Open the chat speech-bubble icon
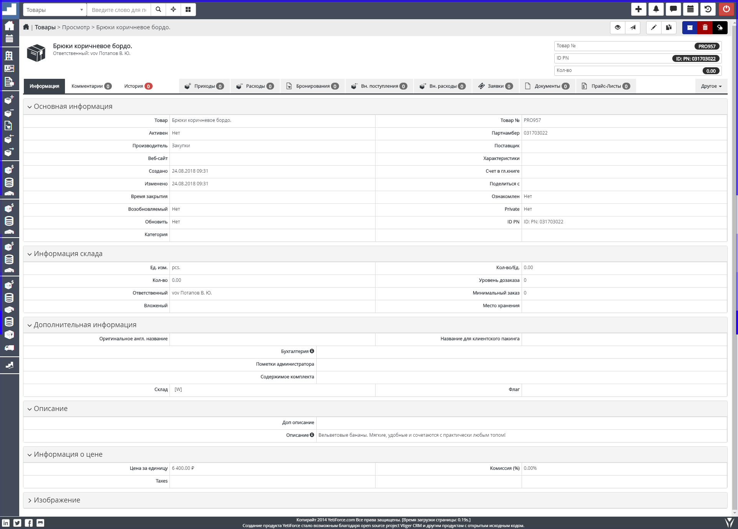Image resolution: width=738 pixels, height=529 pixels. click(x=673, y=9)
